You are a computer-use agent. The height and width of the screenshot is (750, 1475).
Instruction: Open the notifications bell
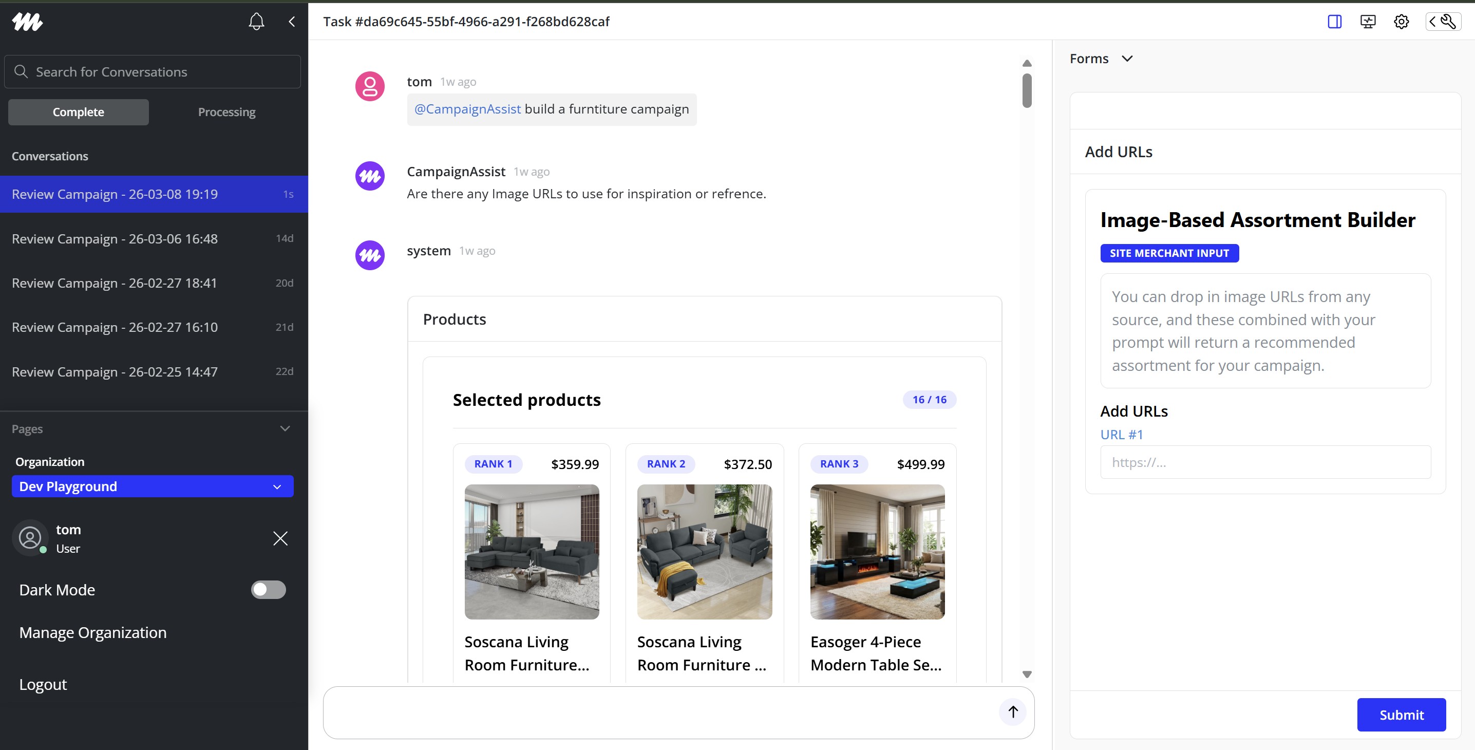coord(256,21)
